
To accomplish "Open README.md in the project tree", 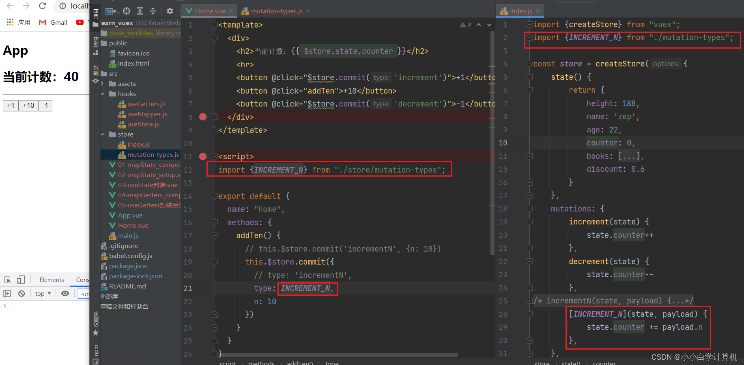I will click(123, 286).
